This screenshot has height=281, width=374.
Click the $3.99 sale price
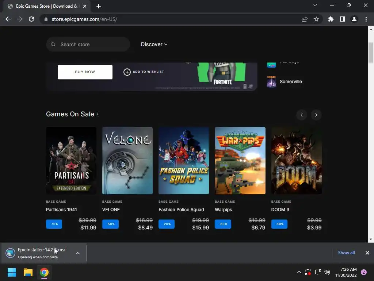(314, 228)
